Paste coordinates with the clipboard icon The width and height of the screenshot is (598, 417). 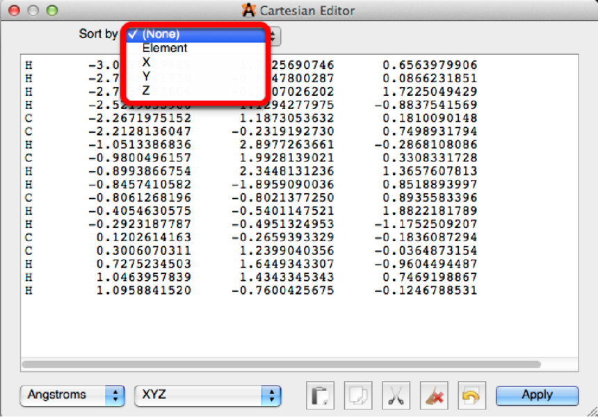[321, 395]
